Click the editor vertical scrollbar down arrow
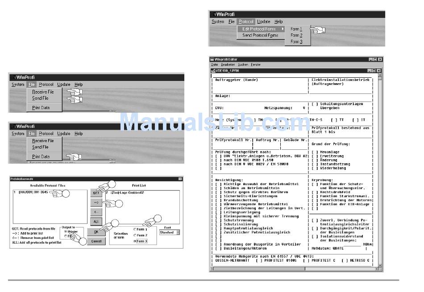Image resolution: width=424 pixels, height=292 pixels. pyautogui.click(x=380, y=266)
